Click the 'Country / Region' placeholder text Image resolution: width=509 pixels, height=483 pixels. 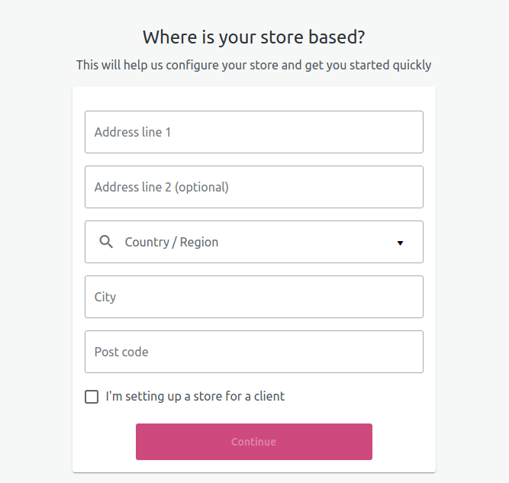tap(172, 242)
